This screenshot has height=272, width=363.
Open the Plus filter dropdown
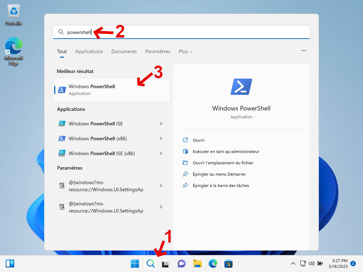185,51
